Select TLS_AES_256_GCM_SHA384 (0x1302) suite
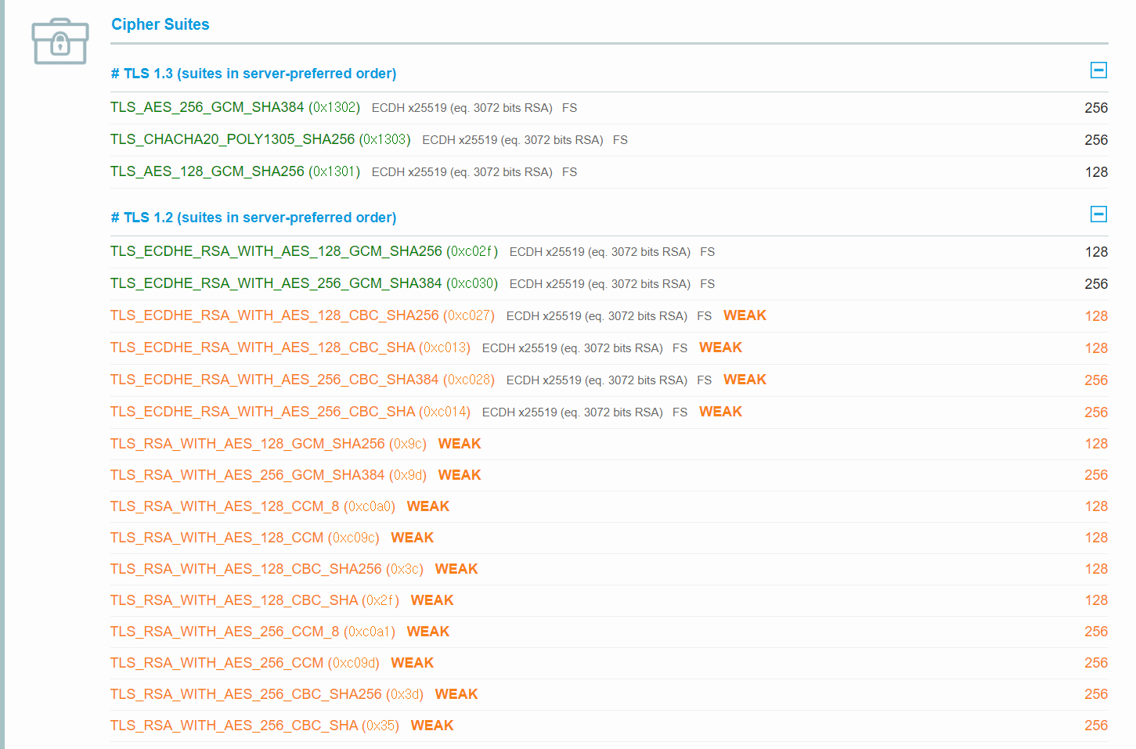The height and width of the screenshot is (749, 1136). click(235, 107)
